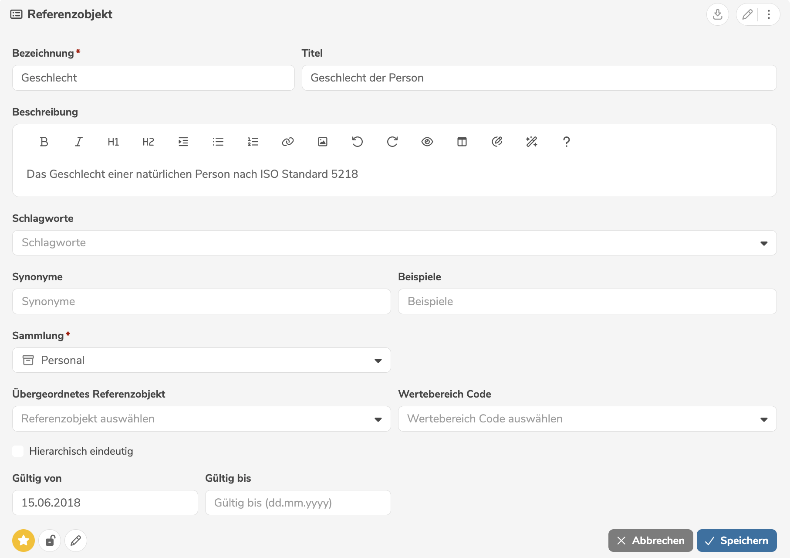
Task: Click the Speichern button
Action: coord(736,541)
